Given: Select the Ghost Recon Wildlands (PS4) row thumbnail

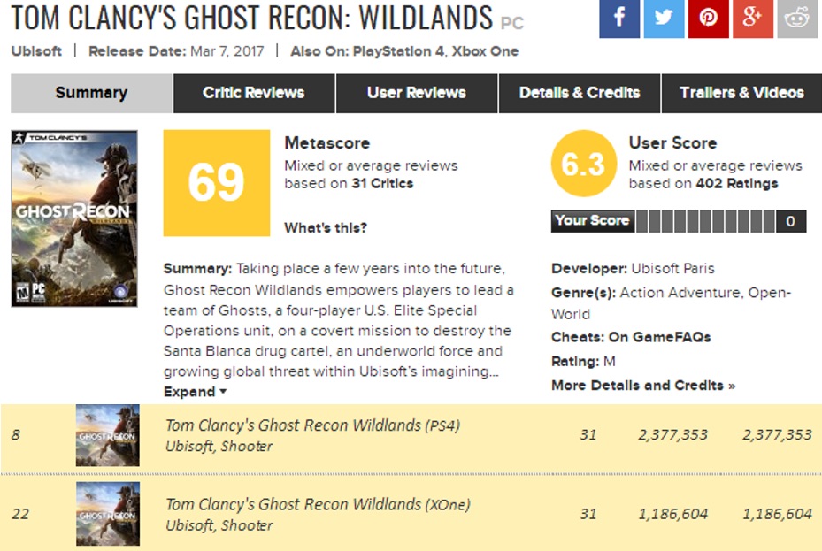Looking at the screenshot, I should (107, 435).
